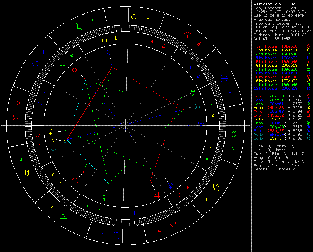Click the blue Moon crescent inside the chart wheel
Image resolution: width=313 pixels, height=252 pixels.
109,51
